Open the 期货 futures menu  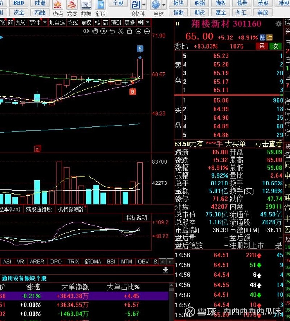(200, 13)
